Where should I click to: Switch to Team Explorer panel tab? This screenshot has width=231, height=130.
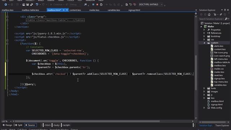point(222,126)
